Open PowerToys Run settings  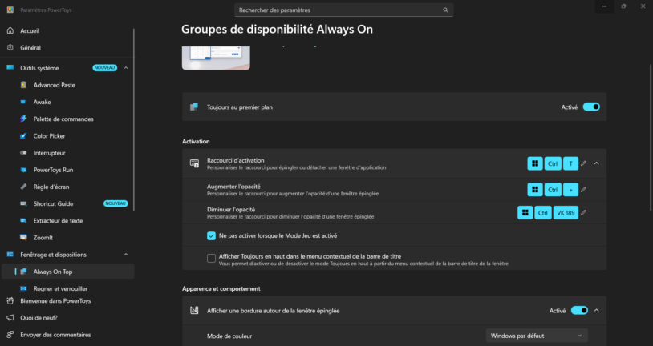click(68, 170)
